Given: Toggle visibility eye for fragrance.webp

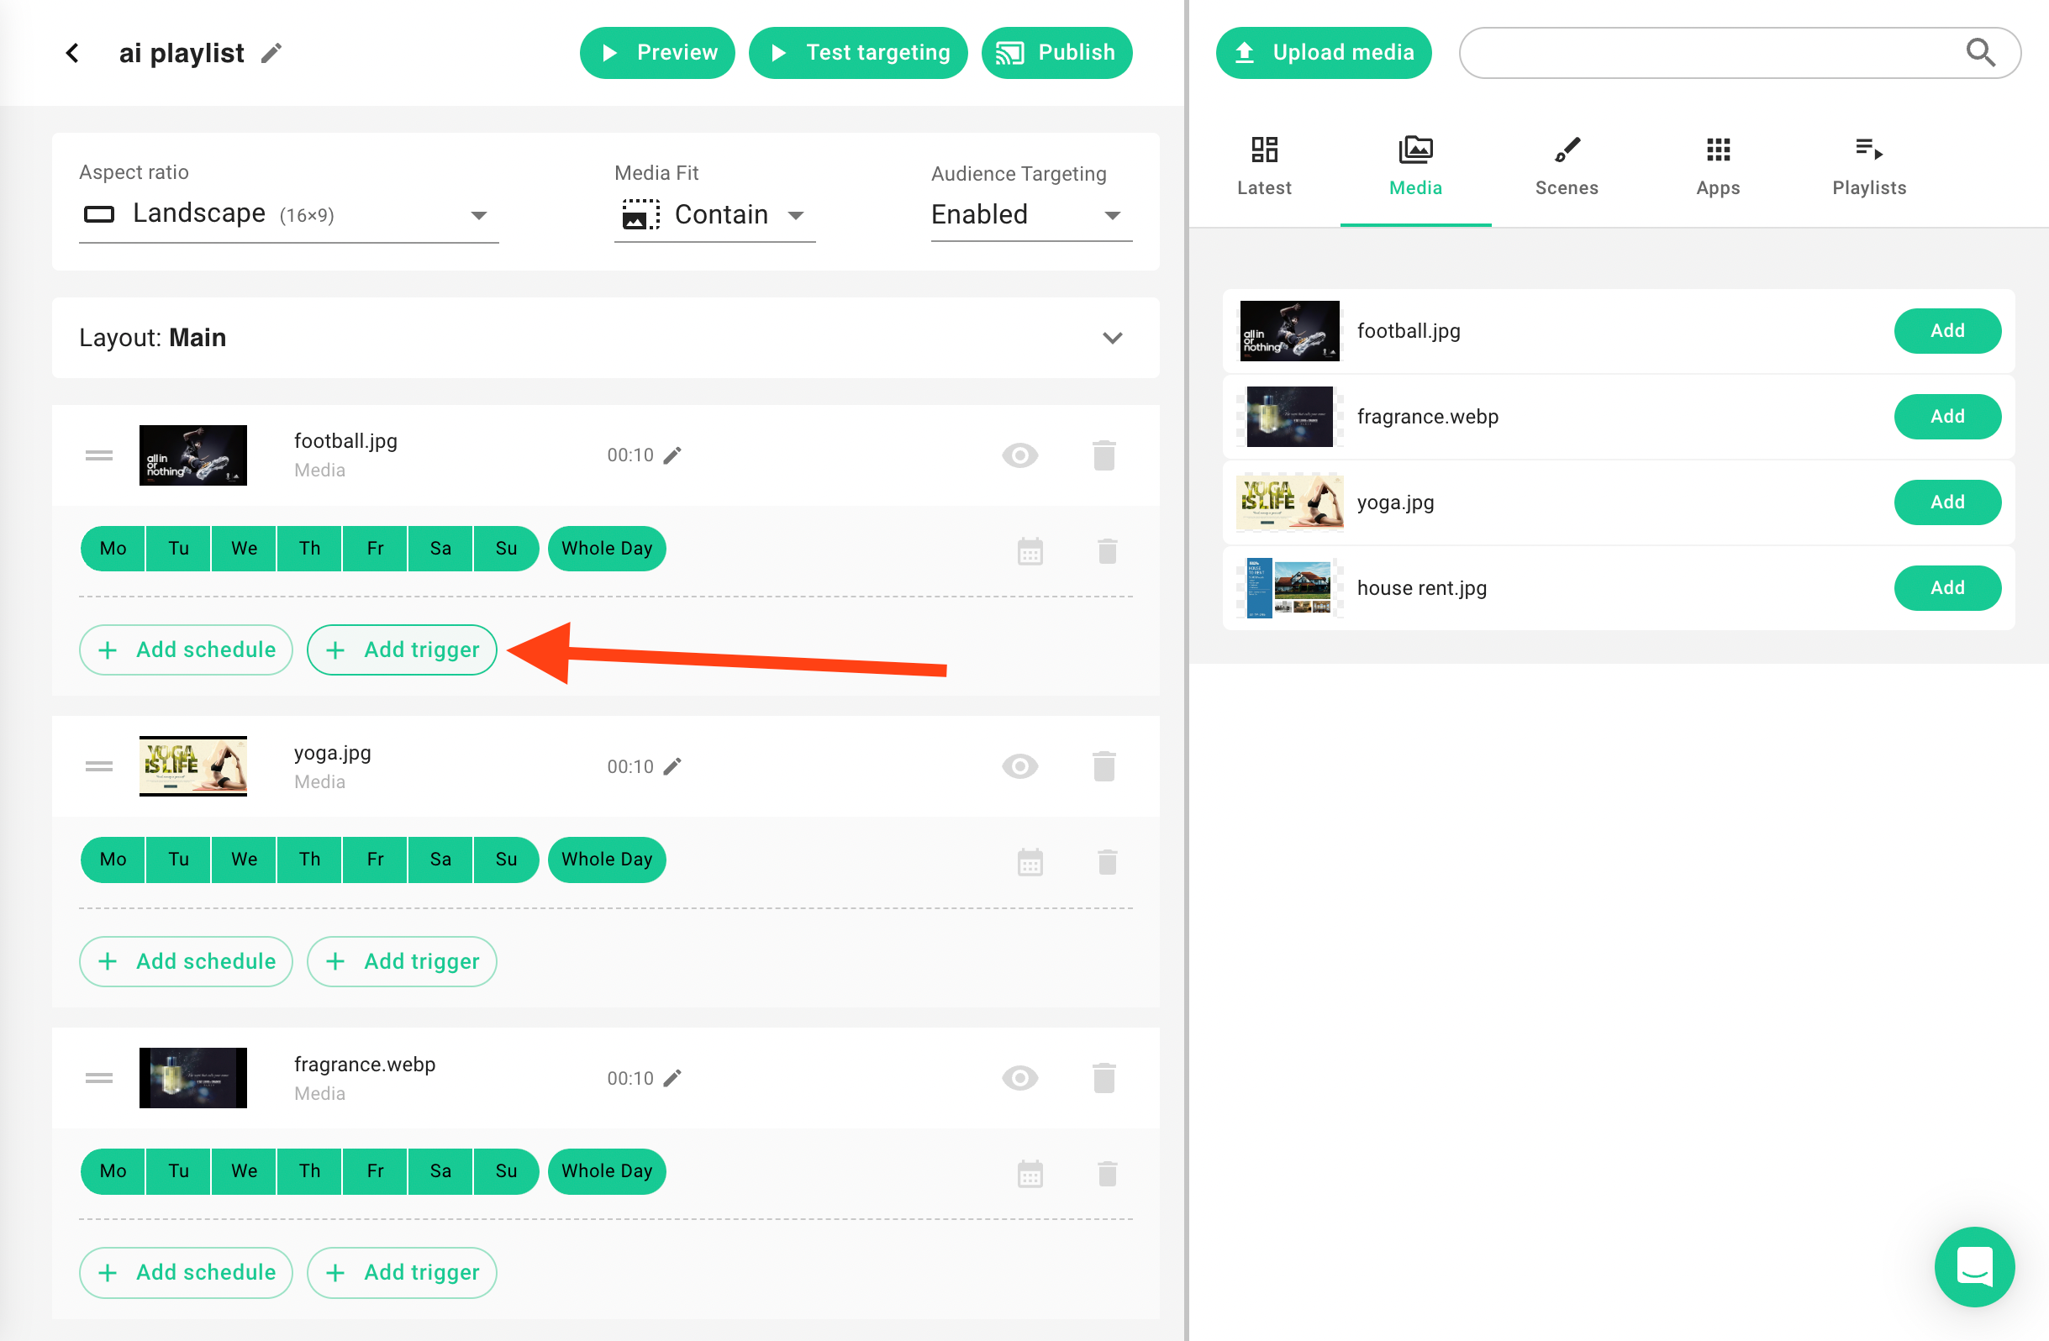Looking at the screenshot, I should (x=1019, y=1078).
